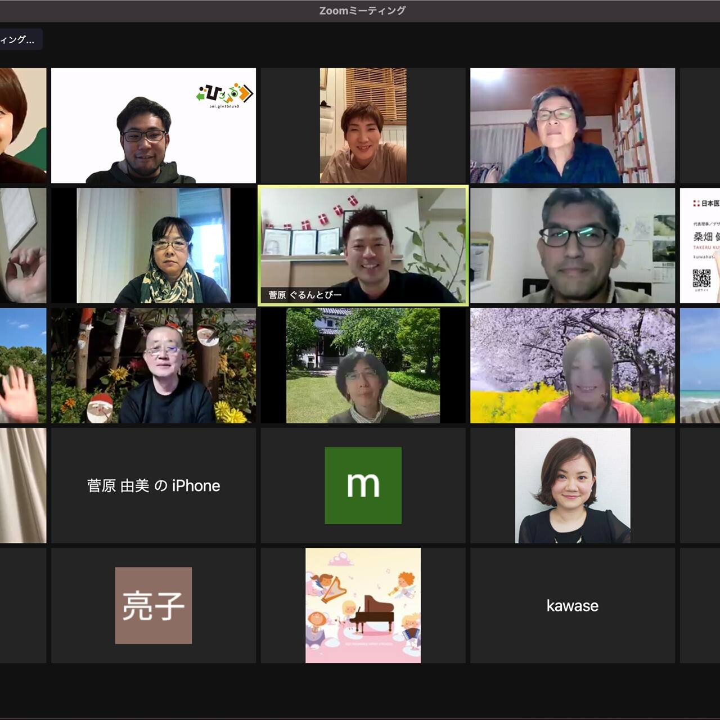Select the portrait photo tile with white background
The width and height of the screenshot is (720, 720).
[x=572, y=485]
